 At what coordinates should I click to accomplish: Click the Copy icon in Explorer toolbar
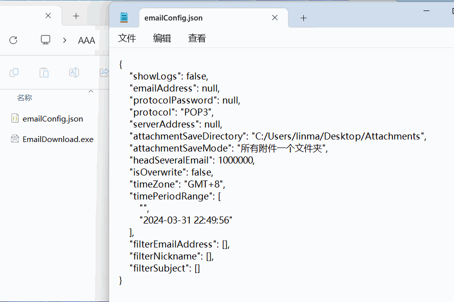coord(14,72)
